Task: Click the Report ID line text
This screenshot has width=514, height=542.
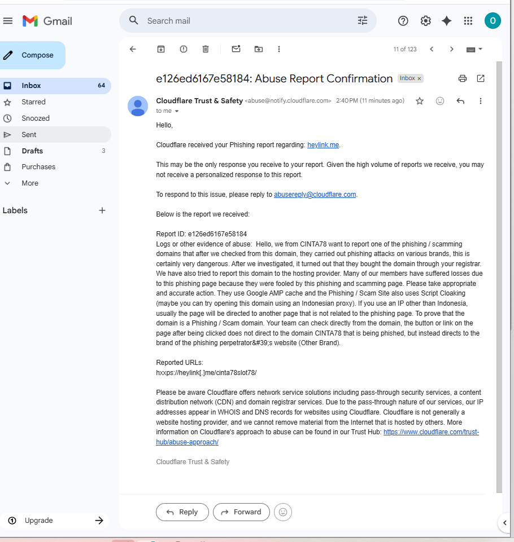Action: tap(202, 234)
